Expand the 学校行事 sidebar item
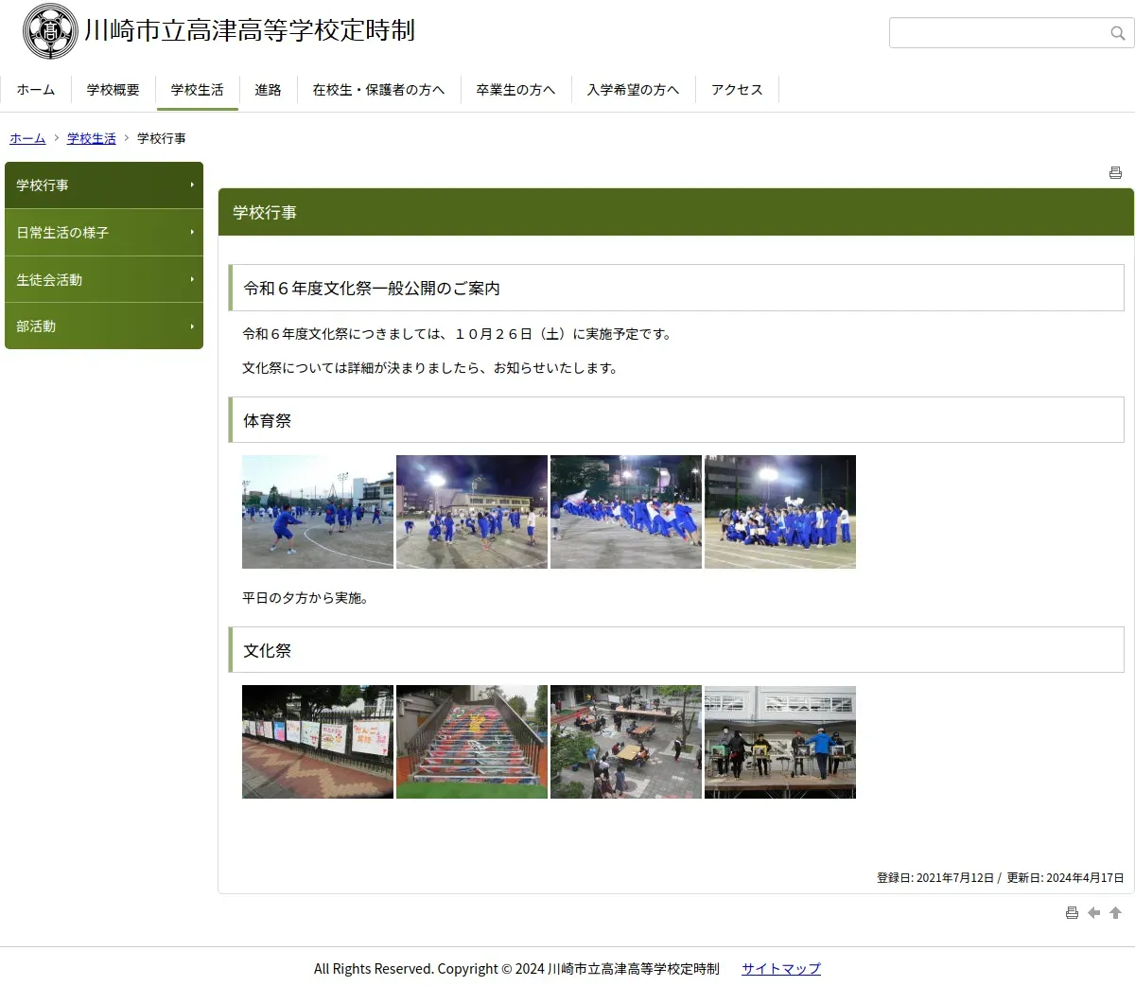The width and height of the screenshot is (1135, 986). 104,185
